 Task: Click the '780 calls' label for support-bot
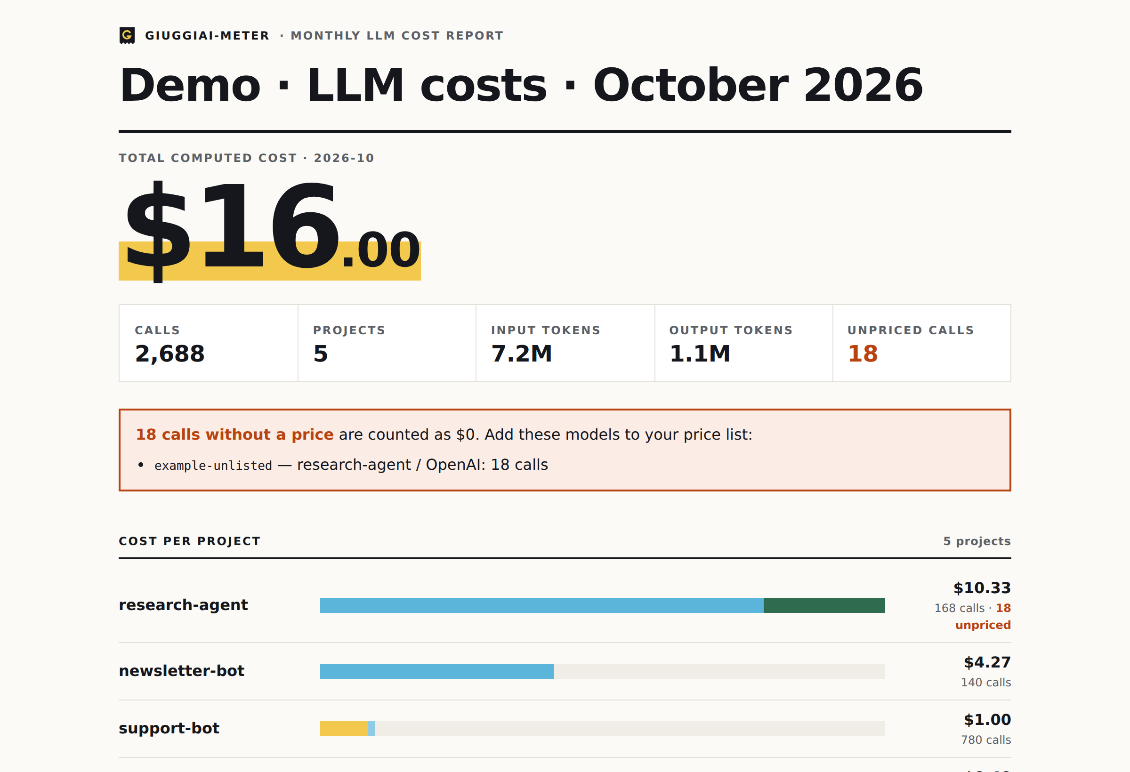click(985, 740)
